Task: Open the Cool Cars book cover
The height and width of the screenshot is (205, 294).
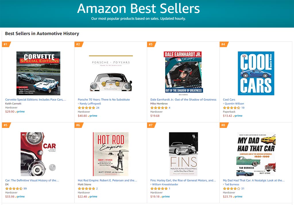Action: pos(256,73)
